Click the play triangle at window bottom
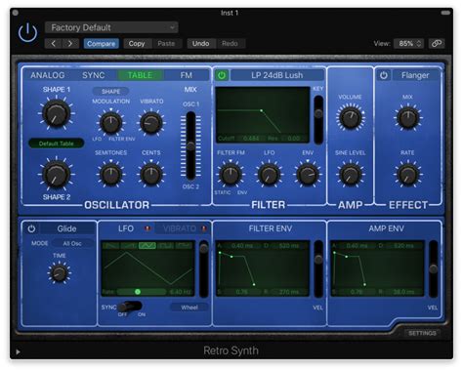 [x=18, y=351]
